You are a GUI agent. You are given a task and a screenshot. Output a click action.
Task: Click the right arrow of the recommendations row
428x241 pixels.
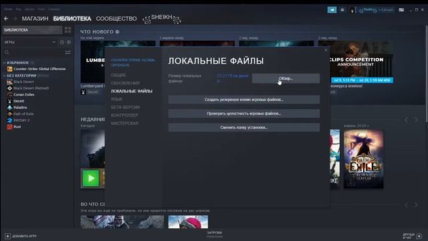click(416, 205)
